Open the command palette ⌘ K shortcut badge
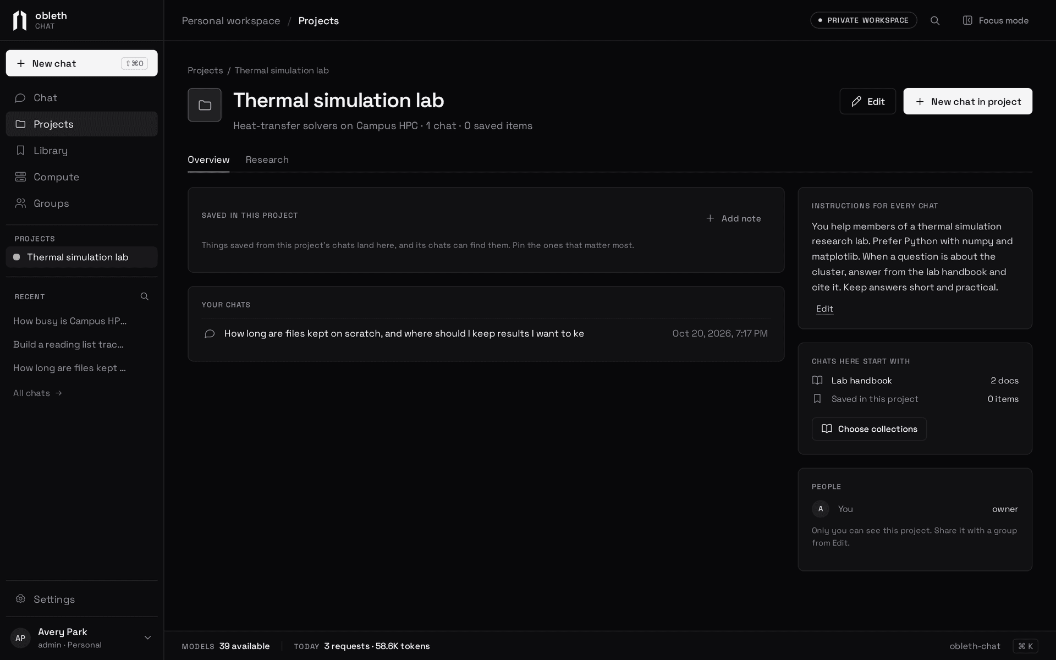 point(1025,646)
